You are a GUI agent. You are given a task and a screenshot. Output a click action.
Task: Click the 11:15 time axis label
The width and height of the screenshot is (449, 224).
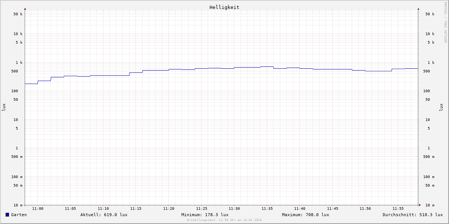[136, 209]
